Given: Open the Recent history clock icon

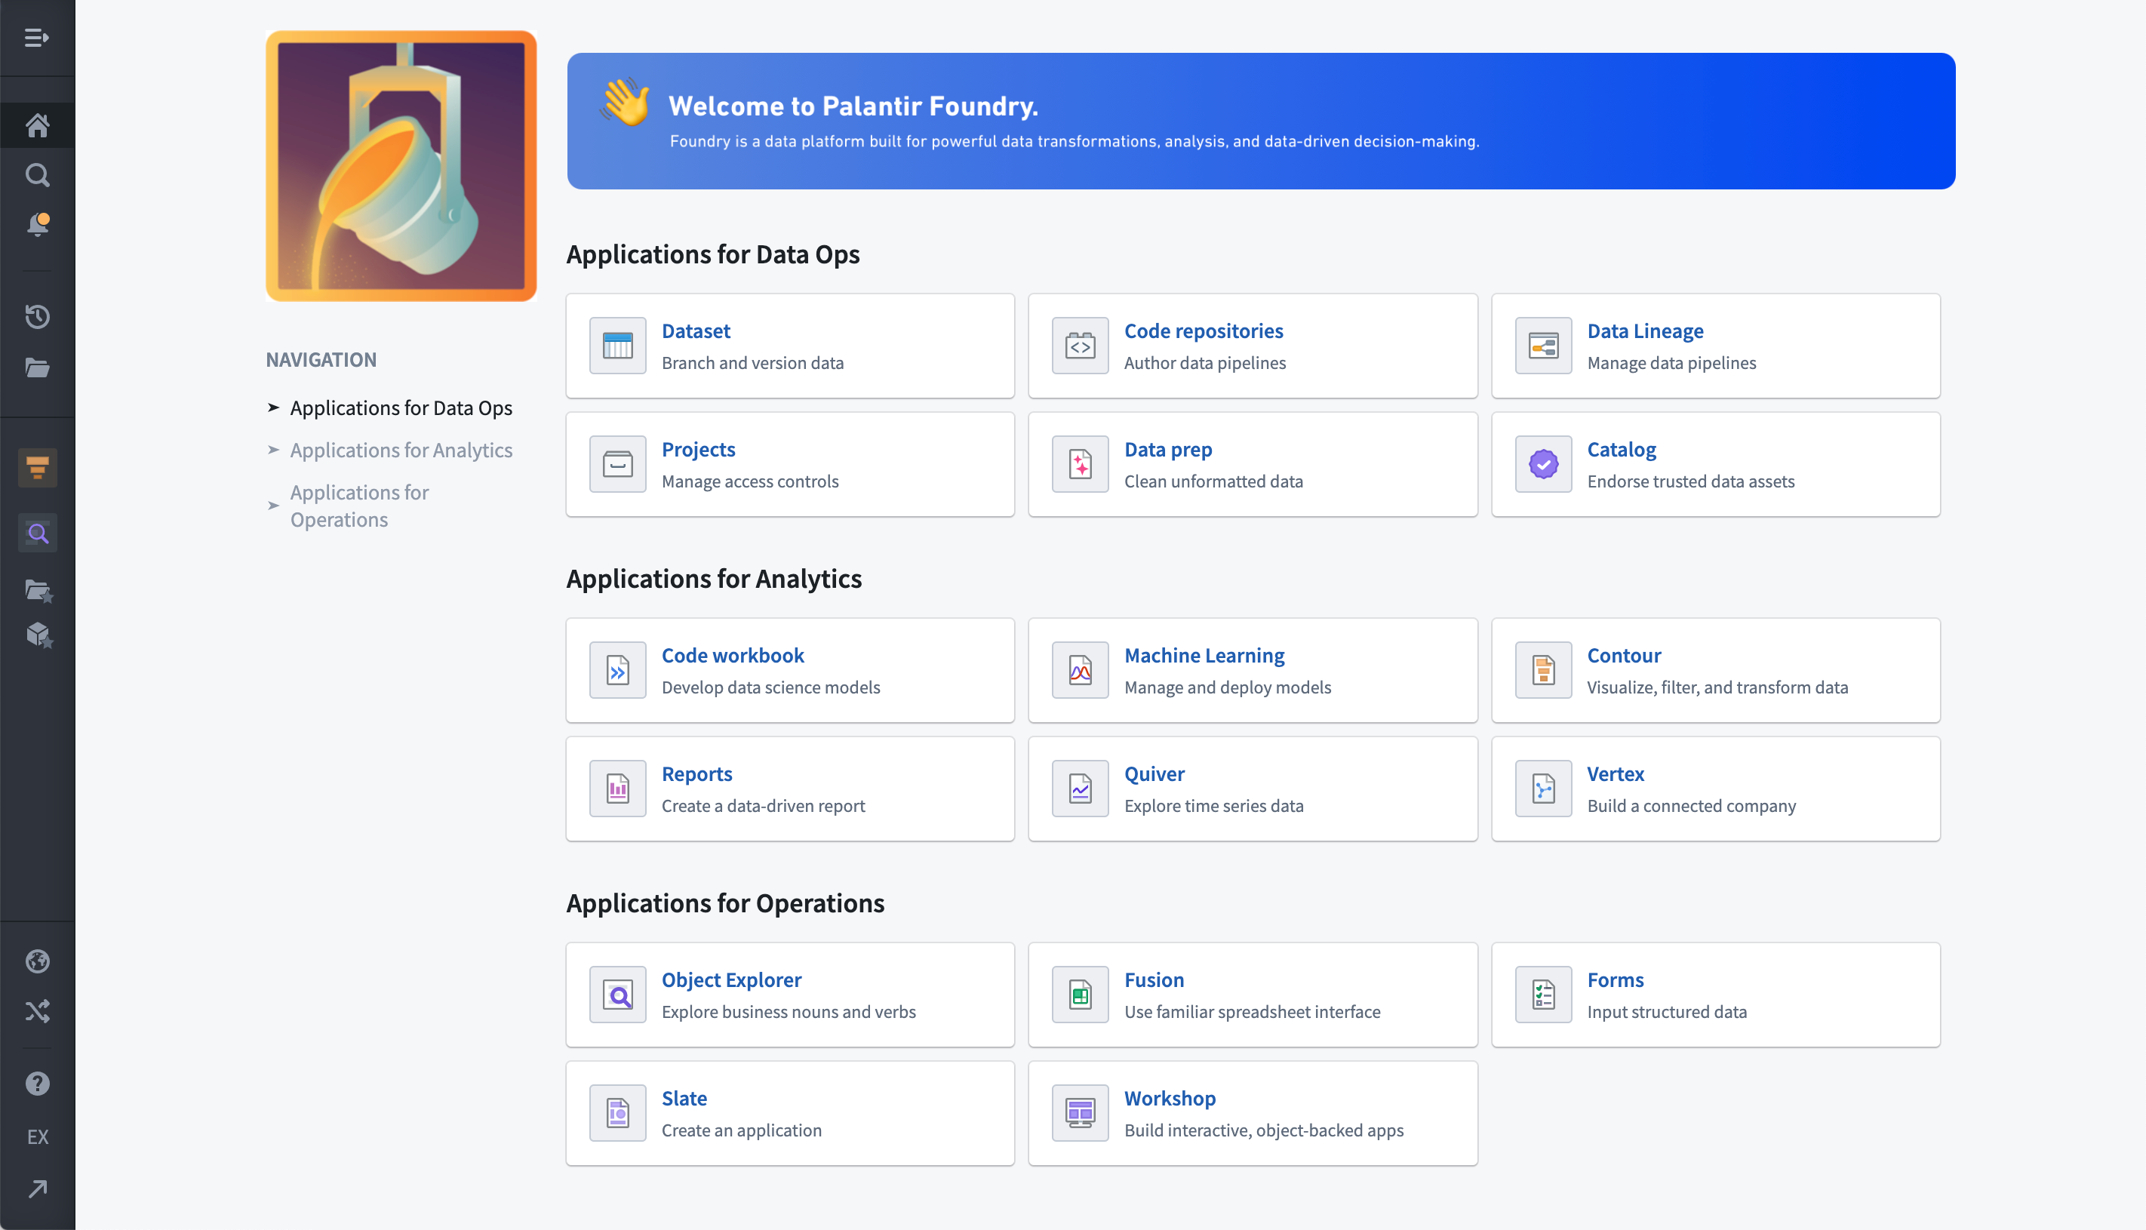Looking at the screenshot, I should 37,317.
